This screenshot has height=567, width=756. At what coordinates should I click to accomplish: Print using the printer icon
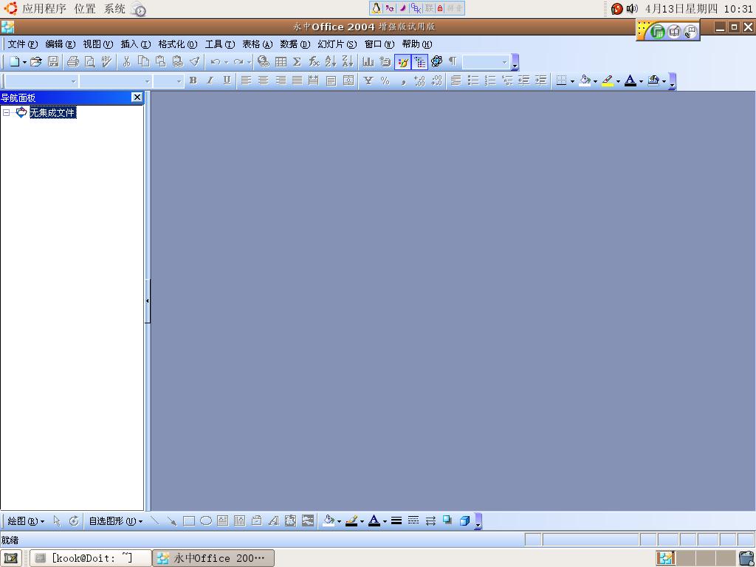73,62
